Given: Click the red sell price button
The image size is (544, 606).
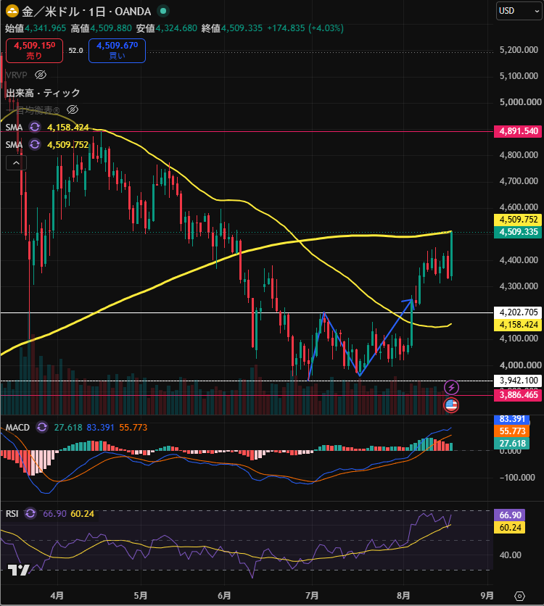Looking at the screenshot, I should pos(34,51).
